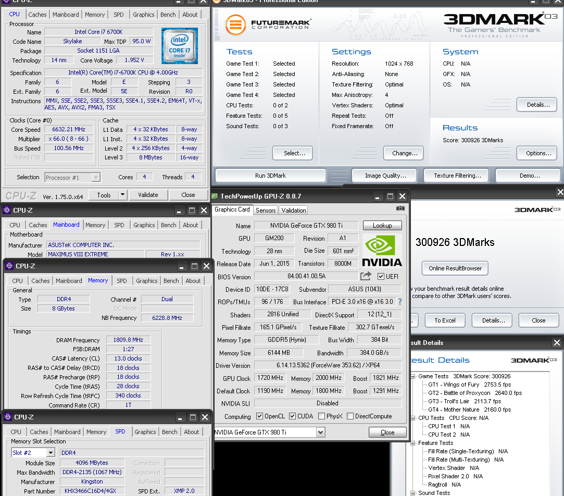
Task: Click the Score: 300926 3DMarks text under Results
Action: coord(473,140)
